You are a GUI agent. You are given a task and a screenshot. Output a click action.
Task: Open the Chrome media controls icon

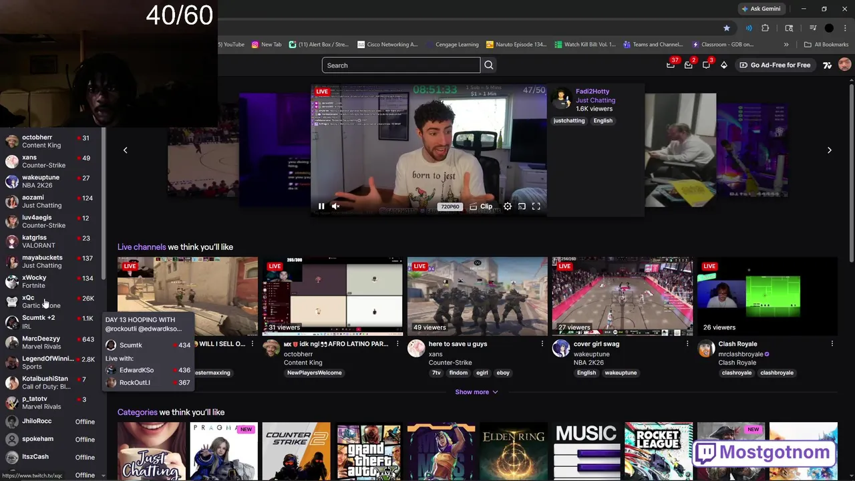(x=813, y=28)
